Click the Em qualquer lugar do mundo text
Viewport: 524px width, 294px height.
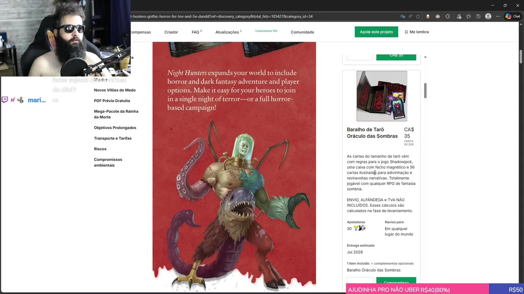399,231
